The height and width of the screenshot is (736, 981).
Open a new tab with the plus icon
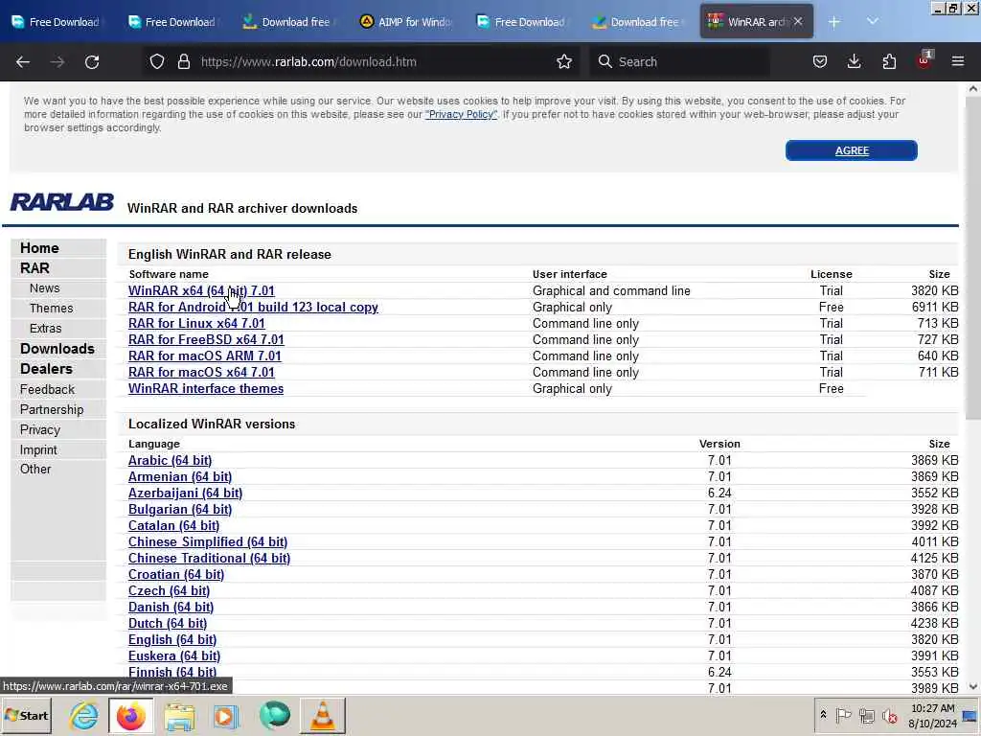(834, 22)
